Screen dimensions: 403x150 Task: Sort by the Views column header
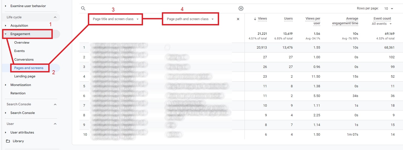[262, 19]
